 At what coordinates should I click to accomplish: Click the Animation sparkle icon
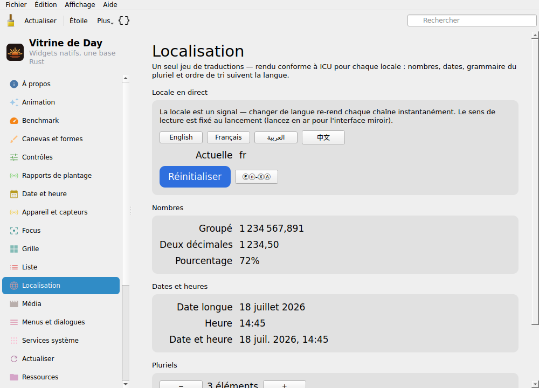coord(14,102)
